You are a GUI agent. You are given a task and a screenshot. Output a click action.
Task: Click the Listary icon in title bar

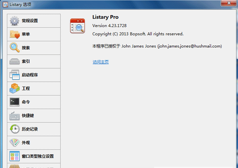pyautogui.click(x=5, y=5)
